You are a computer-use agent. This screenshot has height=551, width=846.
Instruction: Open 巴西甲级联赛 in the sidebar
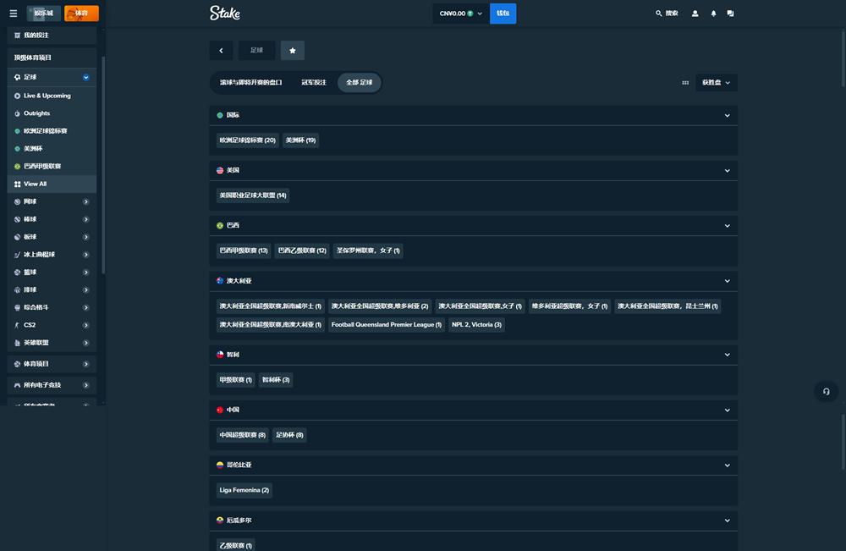(52, 166)
